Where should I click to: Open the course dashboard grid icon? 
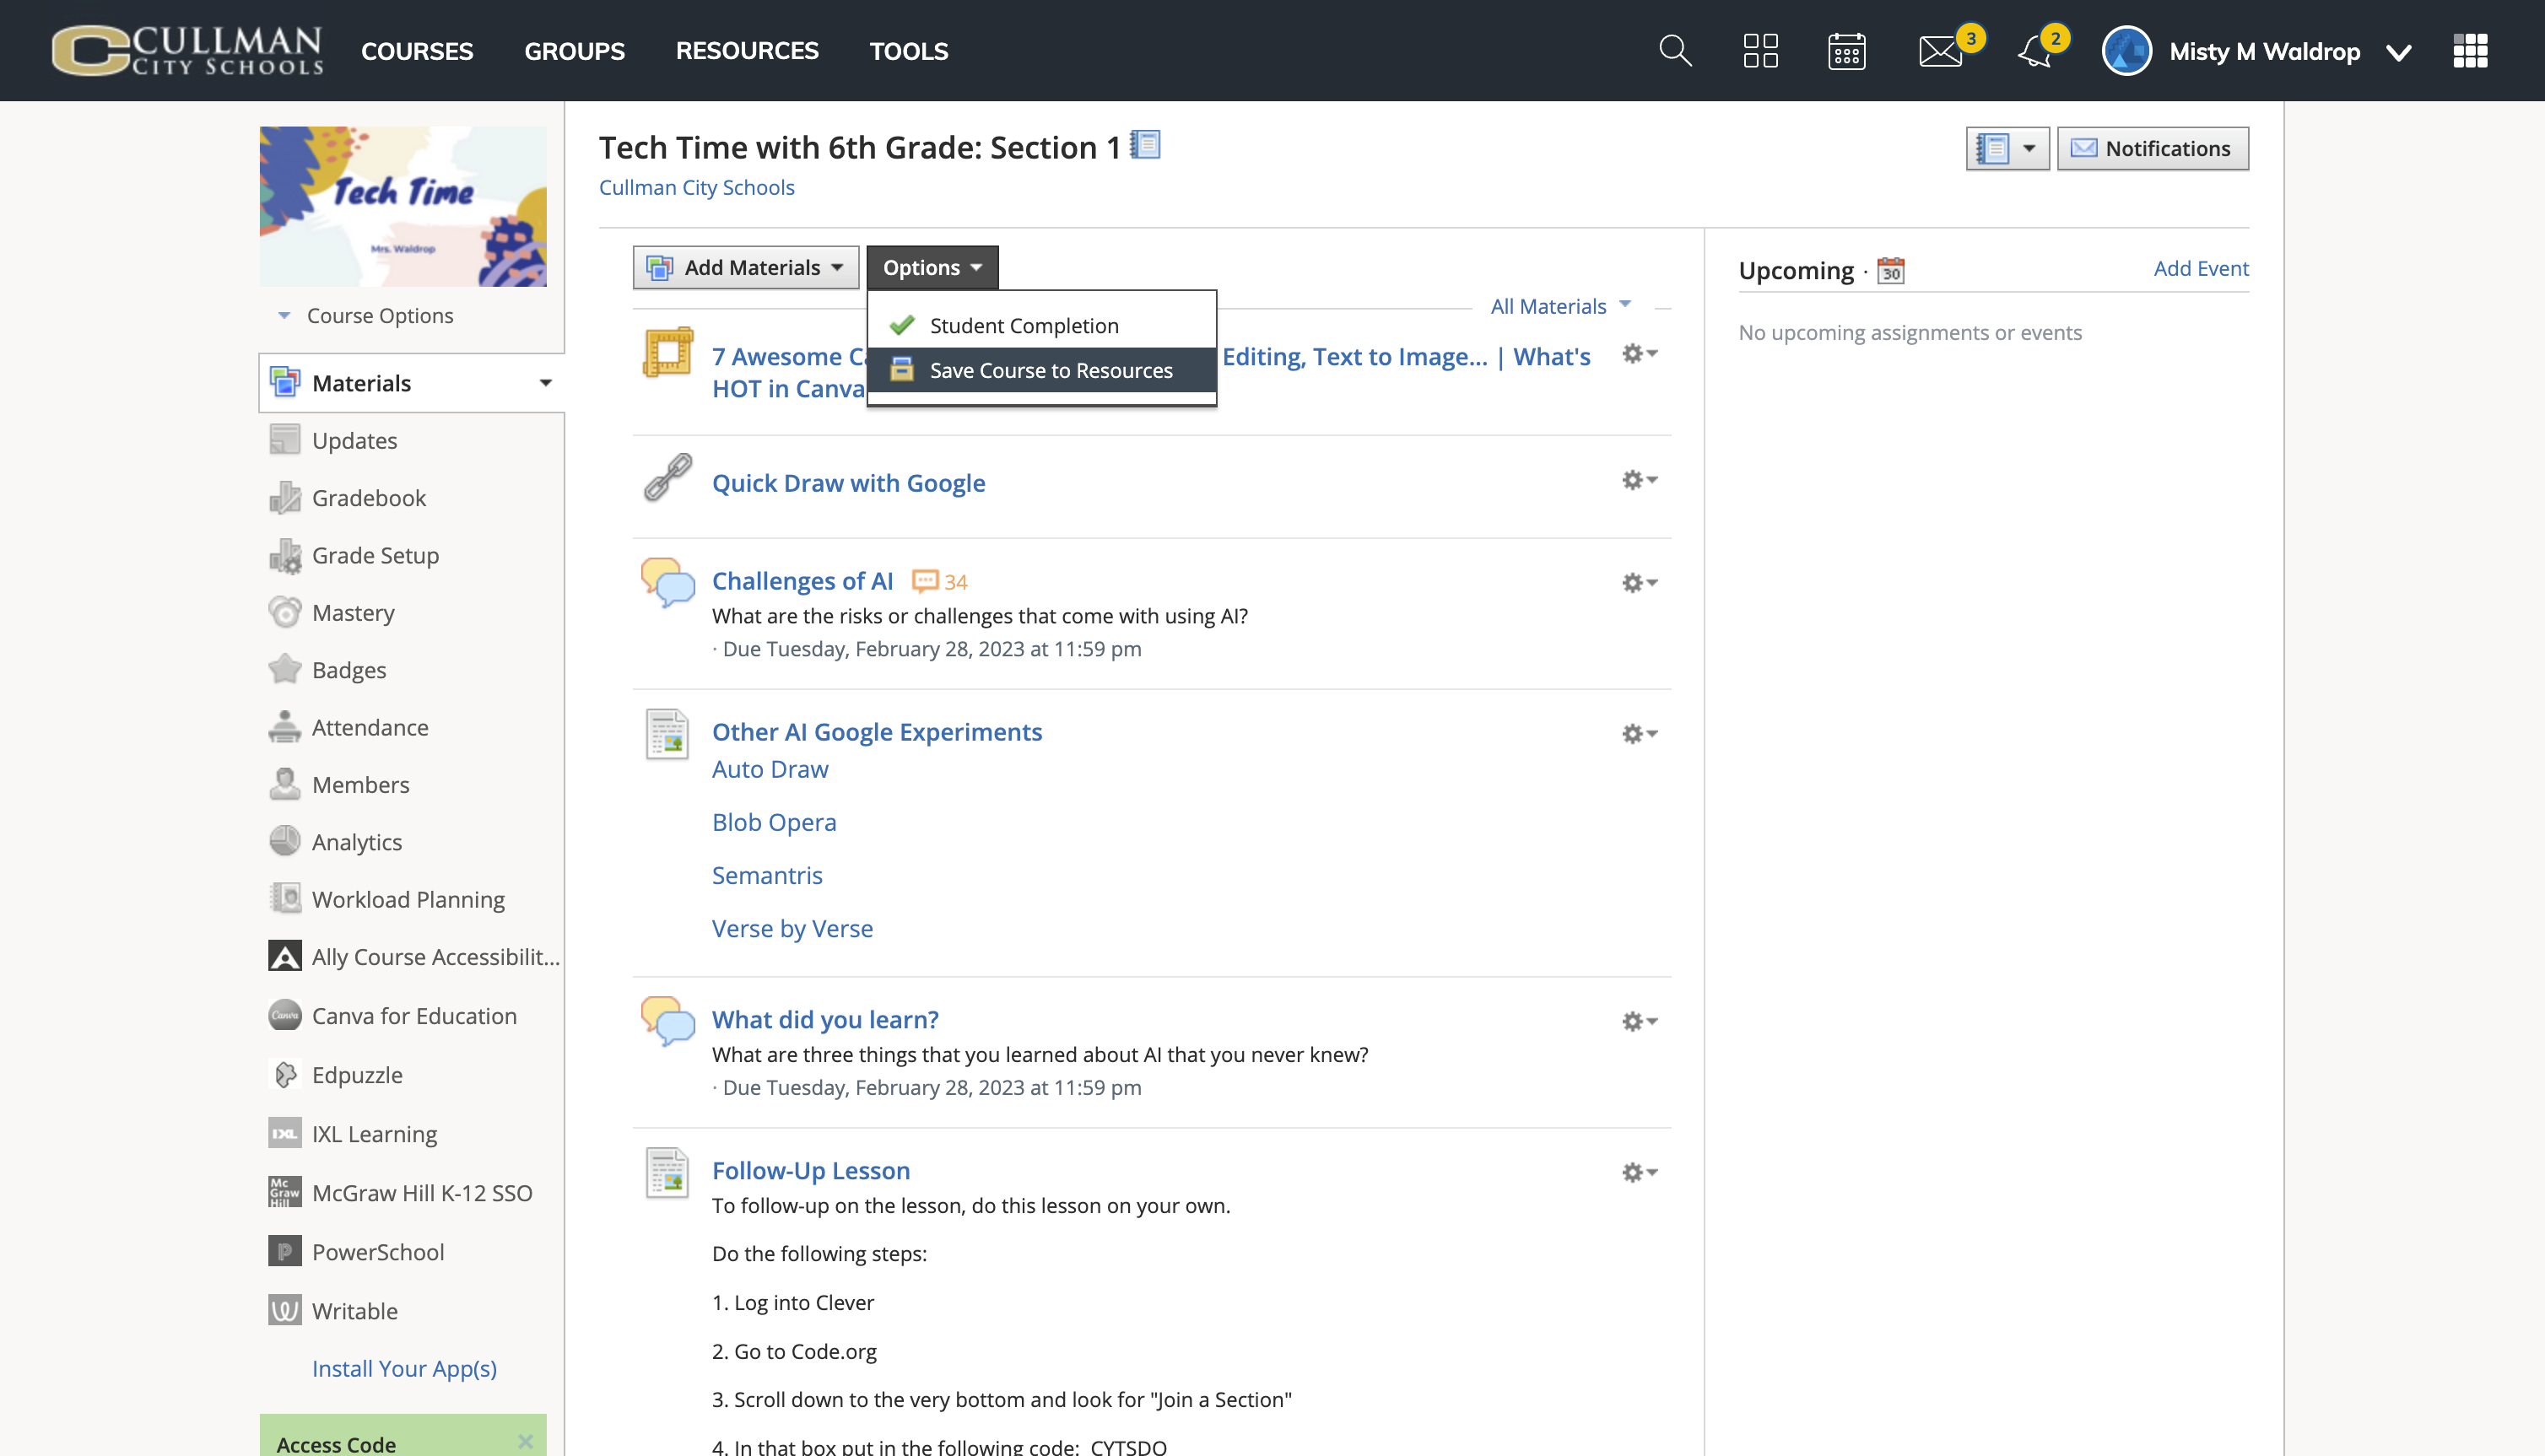[1760, 51]
